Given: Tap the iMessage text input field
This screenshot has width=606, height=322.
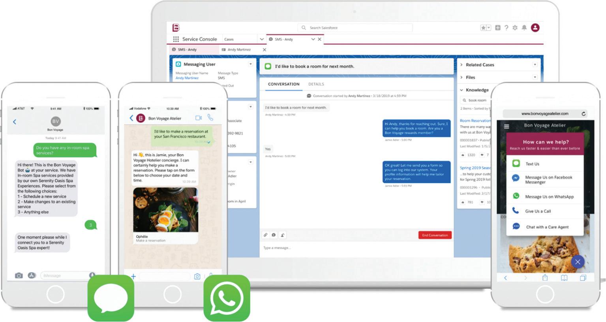Looking at the screenshot, I should [68, 275].
